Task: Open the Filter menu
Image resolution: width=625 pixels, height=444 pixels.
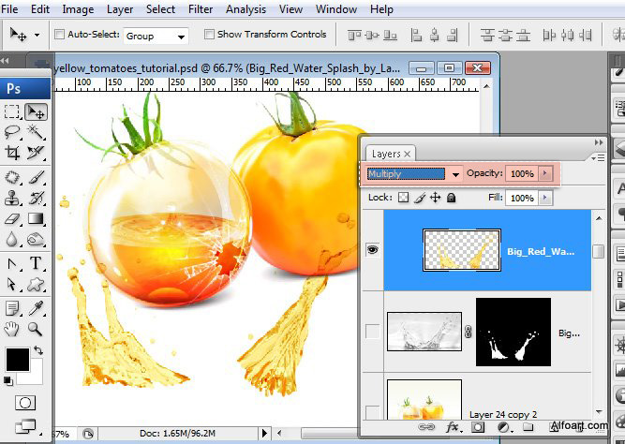Action: pos(200,9)
